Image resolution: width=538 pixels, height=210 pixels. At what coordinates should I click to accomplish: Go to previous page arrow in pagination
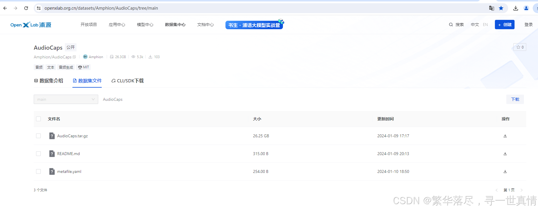pyautogui.click(x=497, y=190)
